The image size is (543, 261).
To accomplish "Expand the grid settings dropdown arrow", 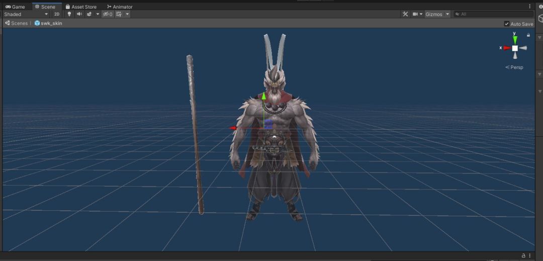I will [x=127, y=14].
